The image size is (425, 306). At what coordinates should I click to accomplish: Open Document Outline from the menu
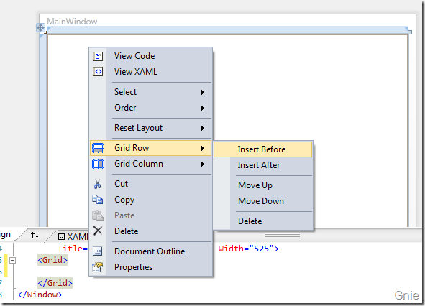(x=150, y=251)
